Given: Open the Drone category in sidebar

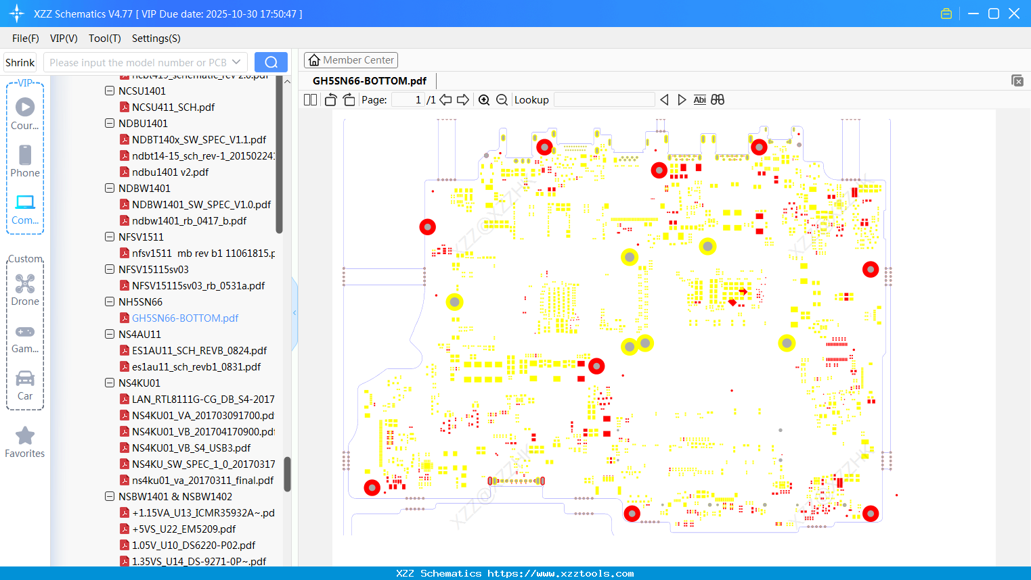Looking at the screenshot, I should pyautogui.click(x=25, y=289).
